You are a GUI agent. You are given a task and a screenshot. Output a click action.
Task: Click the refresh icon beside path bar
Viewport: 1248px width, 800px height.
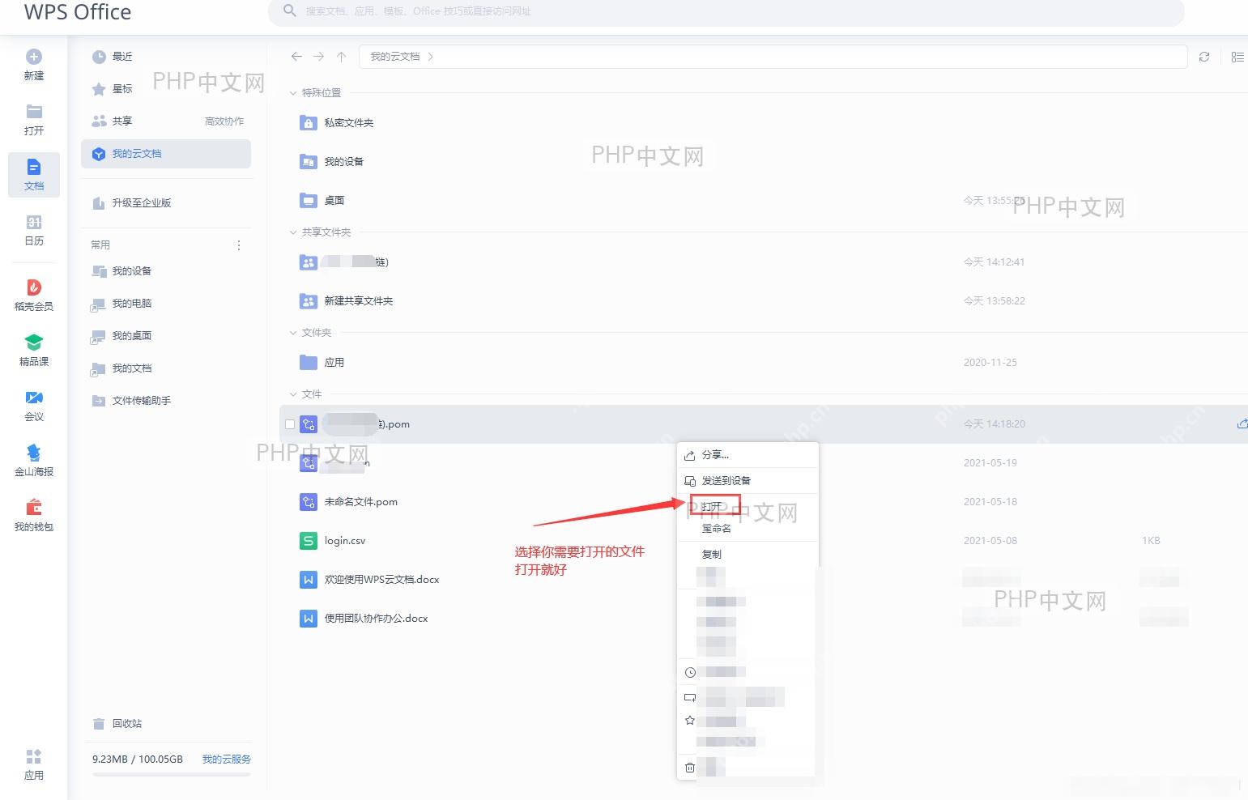point(1204,57)
